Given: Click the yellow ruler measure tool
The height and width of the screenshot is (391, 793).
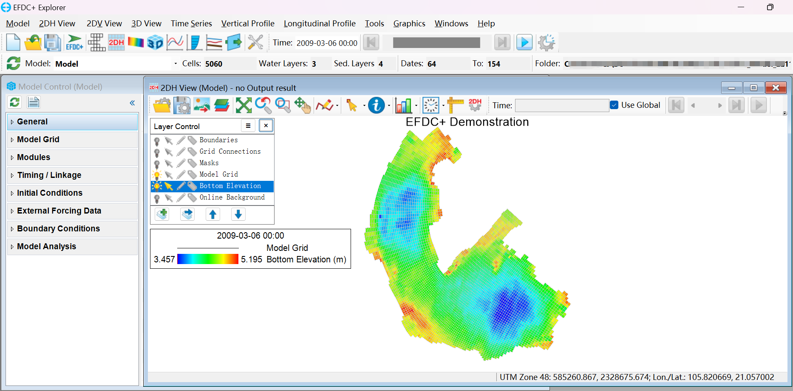Looking at the screenshot, I should (455, 105).
